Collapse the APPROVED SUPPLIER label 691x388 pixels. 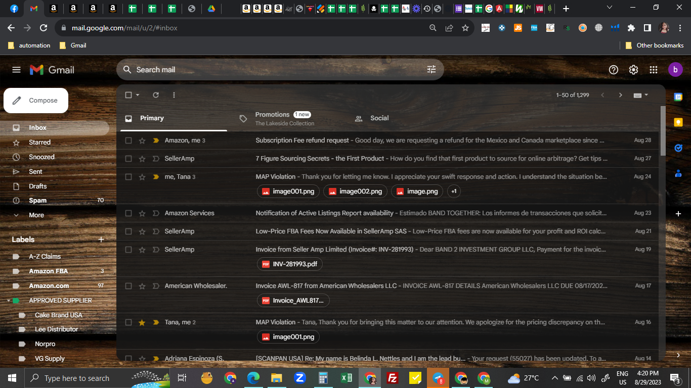pyautogui.click(x=9, y=301)
